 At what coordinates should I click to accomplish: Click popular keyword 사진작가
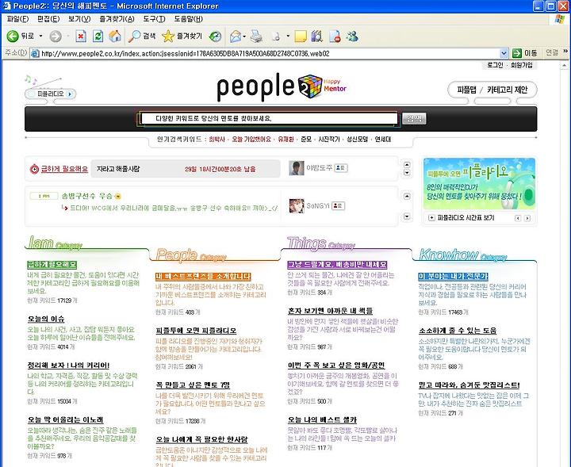coord(329,139)
